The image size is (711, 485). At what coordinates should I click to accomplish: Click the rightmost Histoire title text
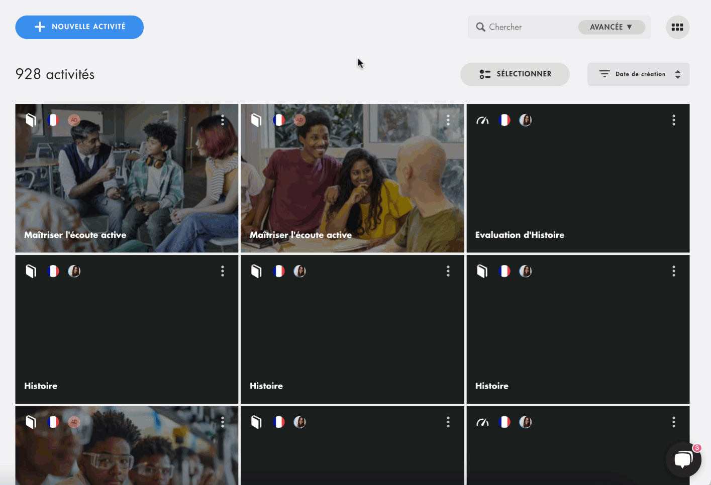[x=492, y=386]
